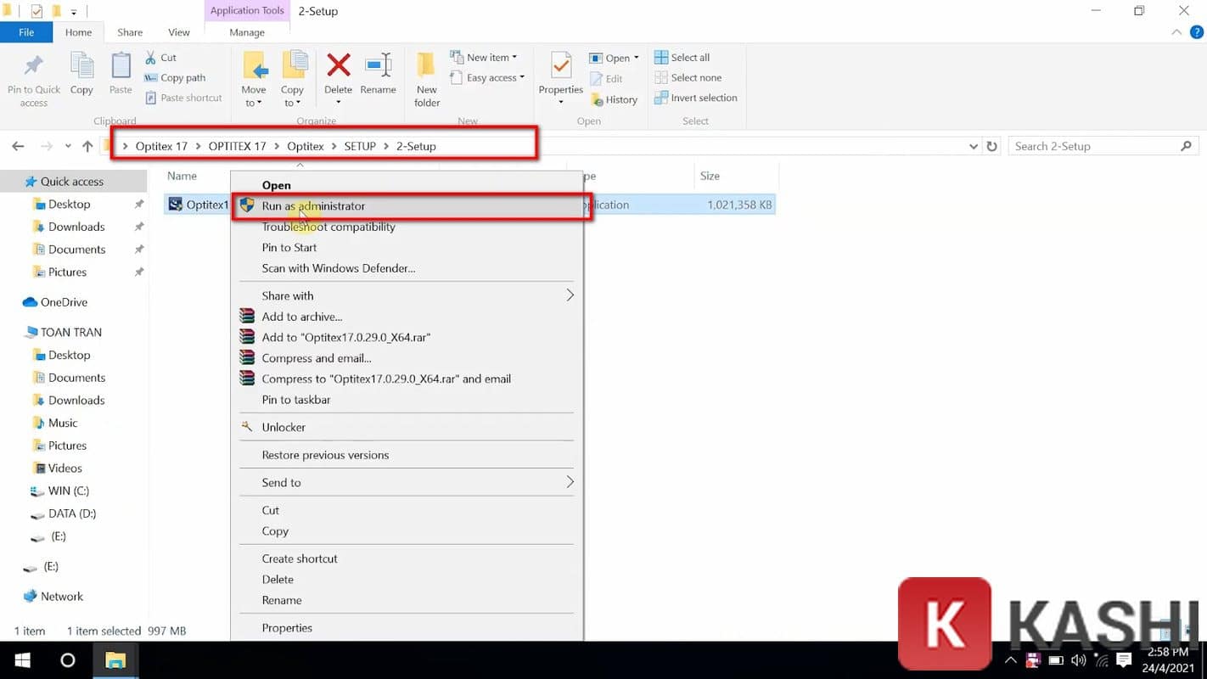This screenshot has width=1207, height=679.
Task: Click the Windows Start button
Action: [20, 660]
